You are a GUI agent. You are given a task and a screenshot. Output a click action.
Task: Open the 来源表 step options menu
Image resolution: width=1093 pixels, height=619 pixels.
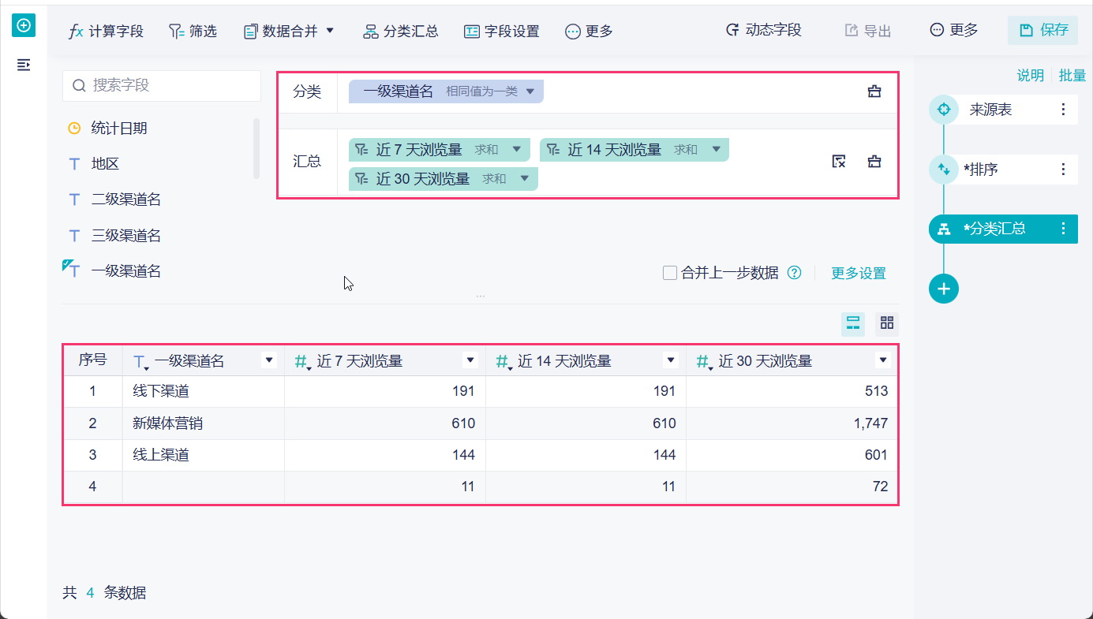coord(1063,110)
